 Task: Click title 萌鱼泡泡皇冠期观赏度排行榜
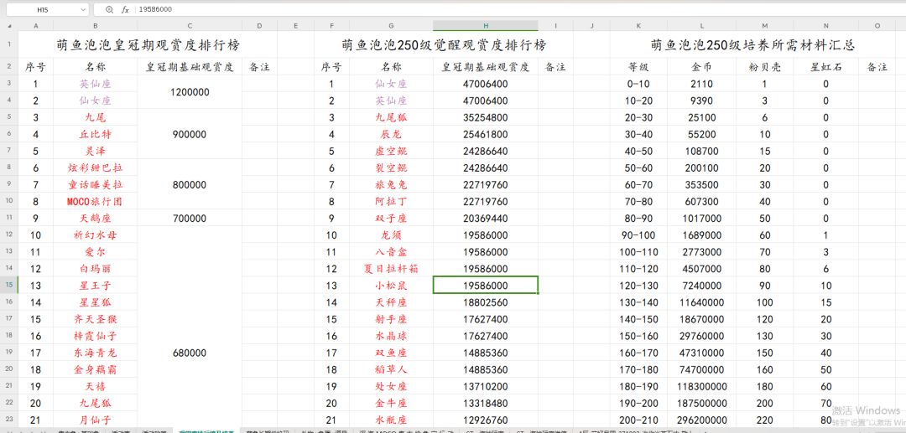pos(148,45)
